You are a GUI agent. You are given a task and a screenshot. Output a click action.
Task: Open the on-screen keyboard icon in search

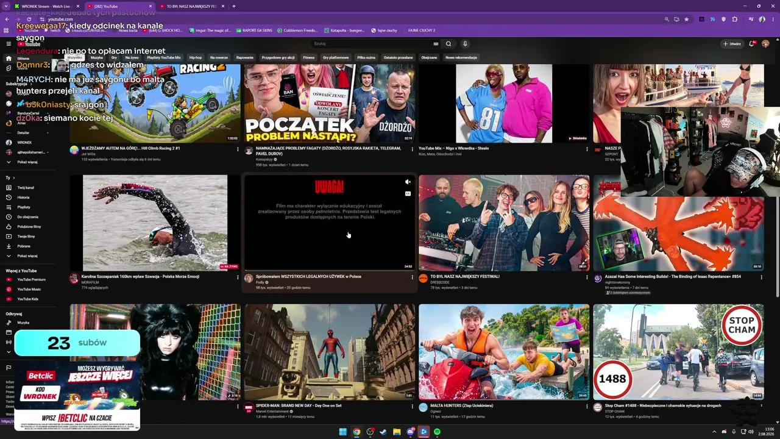click(x=436, y=44)
